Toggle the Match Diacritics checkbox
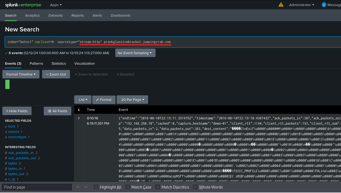Screen dimensions: 341x193 158,187
